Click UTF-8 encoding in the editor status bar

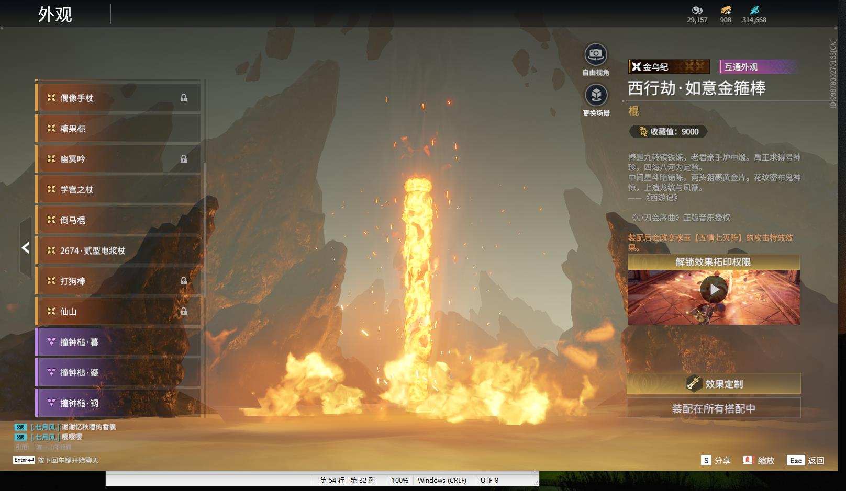click(x=489, y=480)
